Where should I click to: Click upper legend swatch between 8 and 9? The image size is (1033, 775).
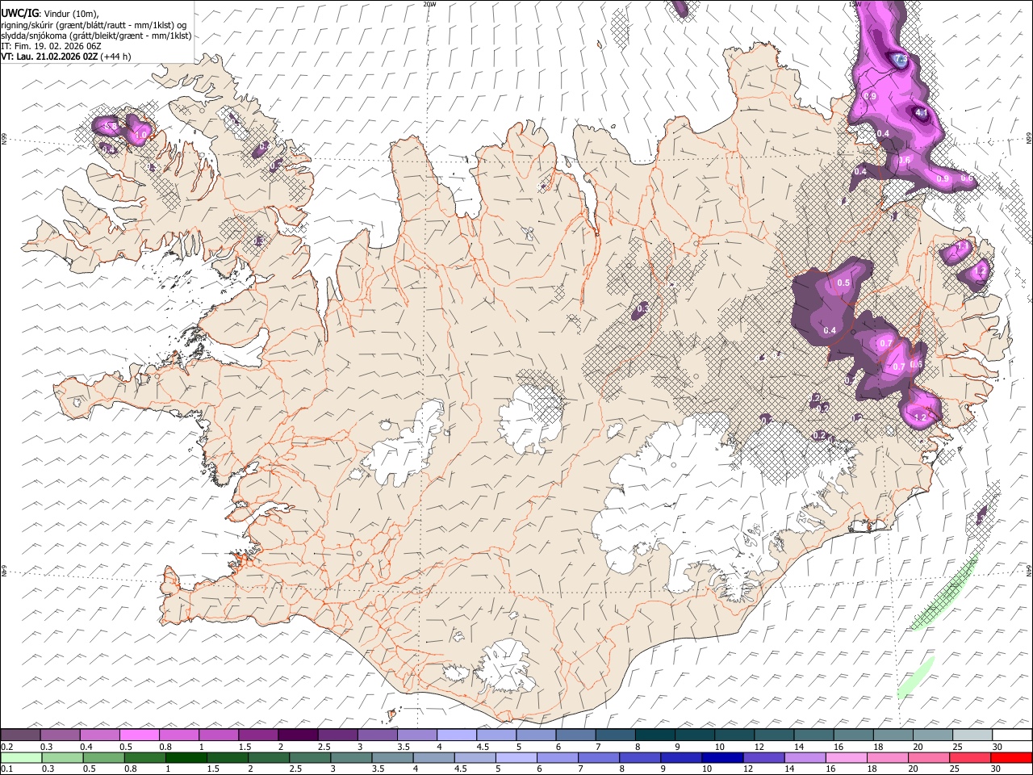tap(655, 735)
